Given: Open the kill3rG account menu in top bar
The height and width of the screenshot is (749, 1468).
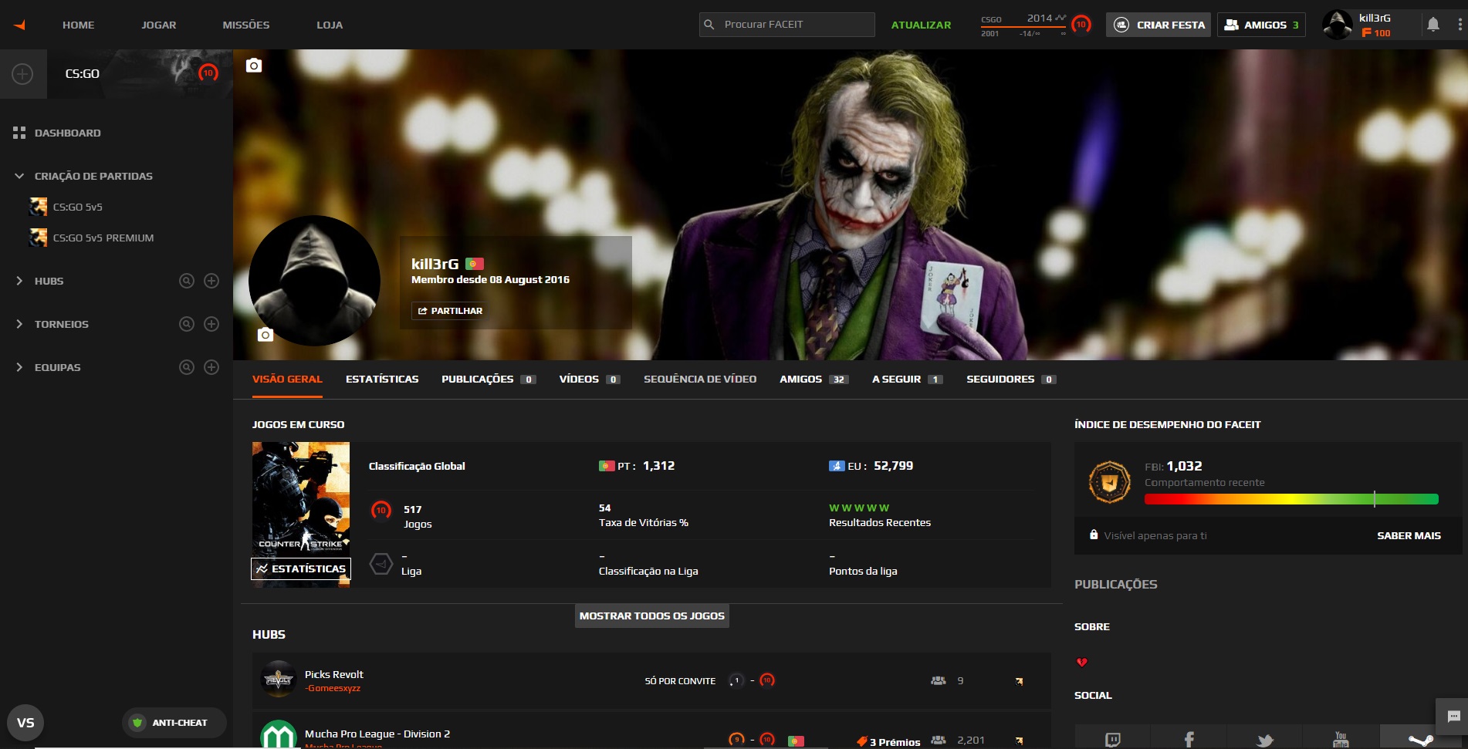Looking at the screenshot, I should coord(1358,25).
